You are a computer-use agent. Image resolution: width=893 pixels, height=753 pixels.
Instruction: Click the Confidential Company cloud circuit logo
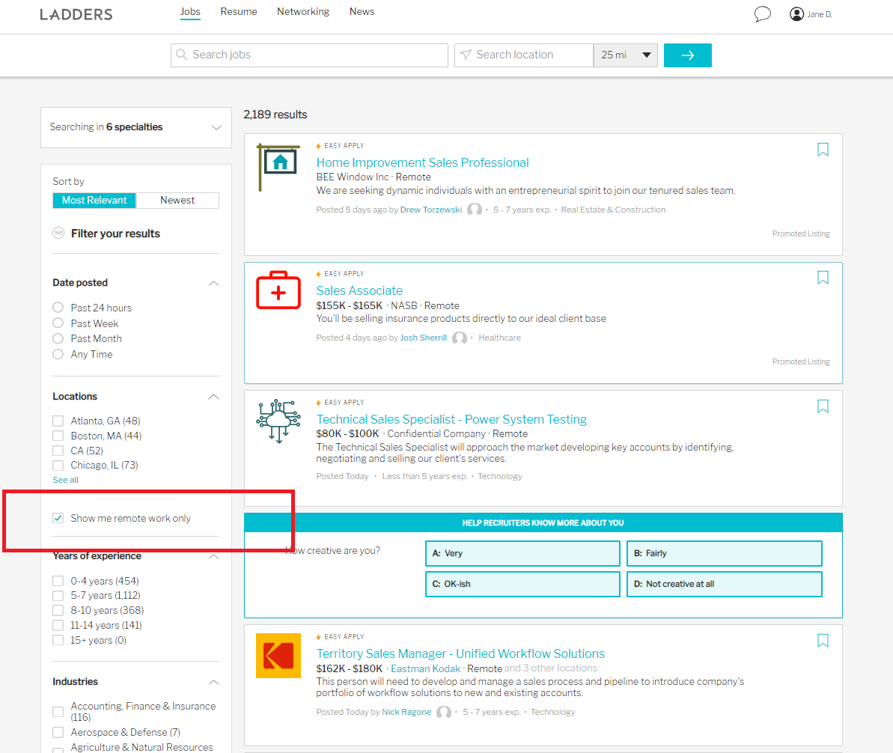278,421
